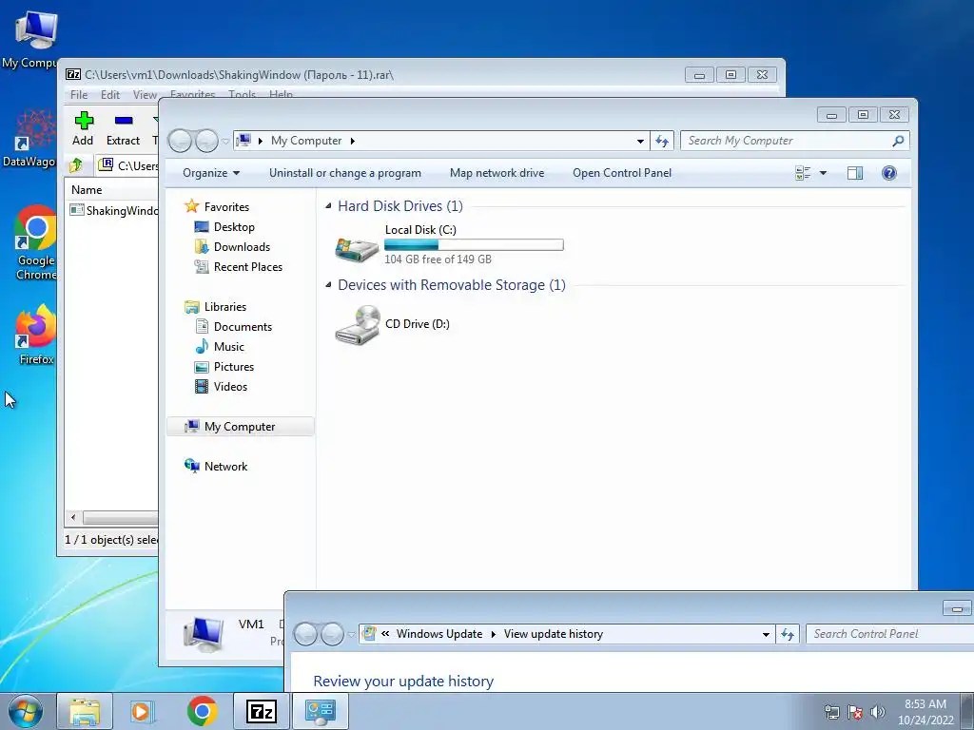This screenshot has height=730, width=974.
Task: Click the Name column header in 7-Zip
Action: coord(87,190)
